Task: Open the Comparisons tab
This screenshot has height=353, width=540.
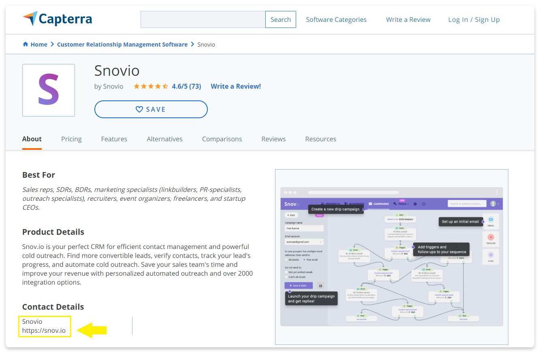Action: (x=222, y=139)
